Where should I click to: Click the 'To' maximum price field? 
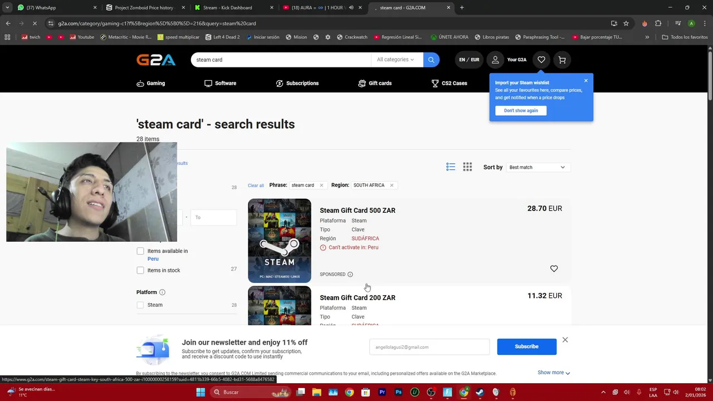tap(213, 217)
